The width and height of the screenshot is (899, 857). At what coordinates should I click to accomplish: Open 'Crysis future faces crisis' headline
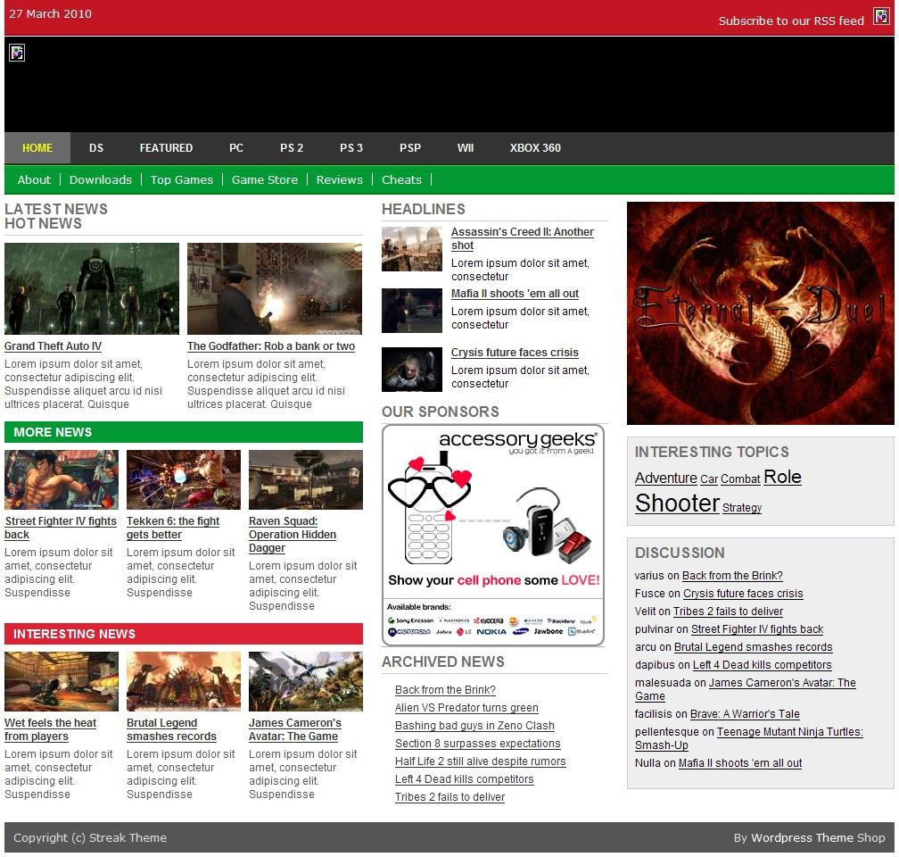click(x=515, y=353)
